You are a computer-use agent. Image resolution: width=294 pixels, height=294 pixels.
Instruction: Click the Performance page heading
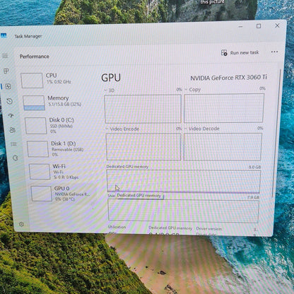(35, 57)
